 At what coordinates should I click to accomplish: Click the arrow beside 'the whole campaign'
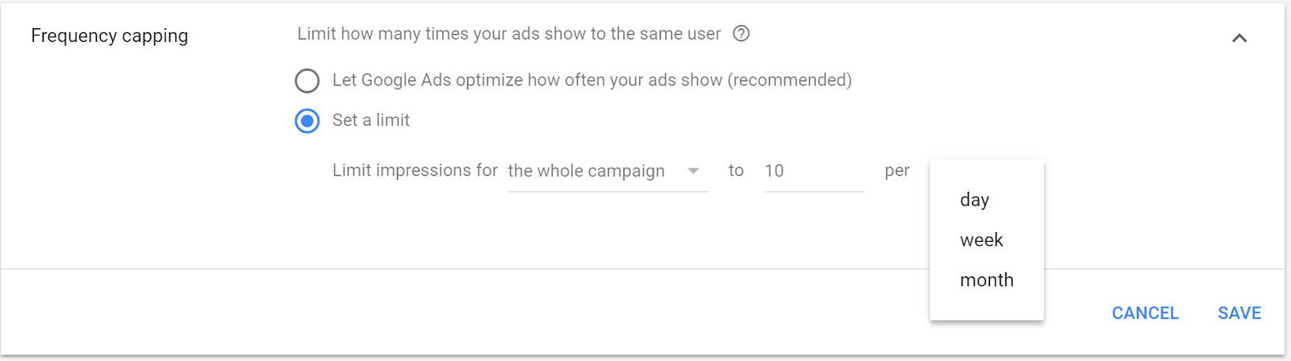coord(693,171)
